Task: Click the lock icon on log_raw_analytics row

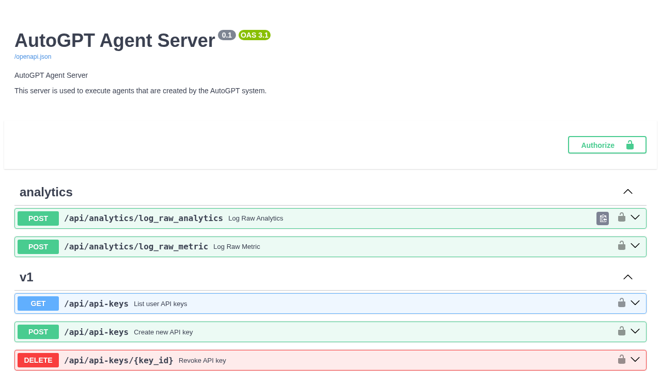Action: point(621,217)
